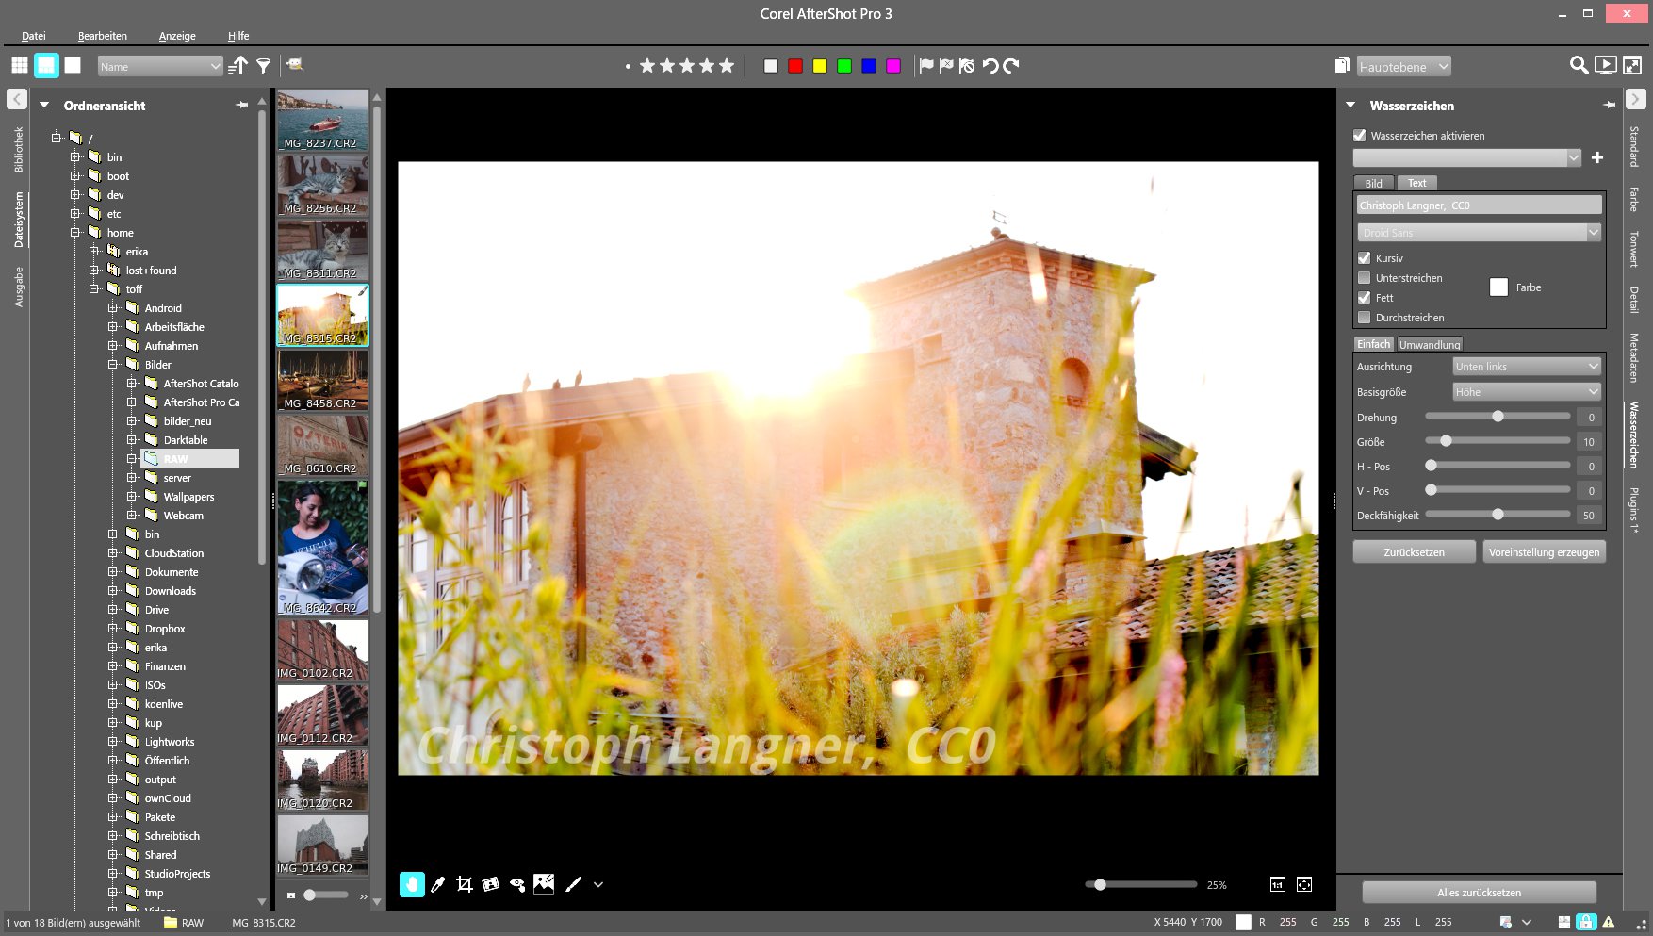Add new watermark preset with plus

1596,157
